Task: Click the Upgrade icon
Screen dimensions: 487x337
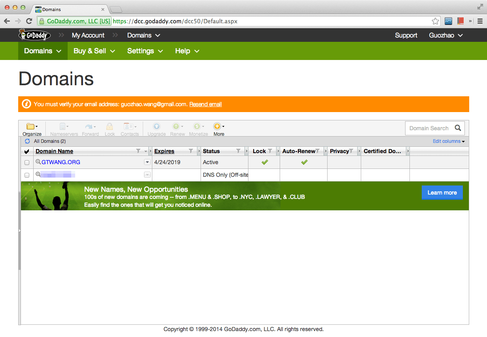Action: [157, 126]
